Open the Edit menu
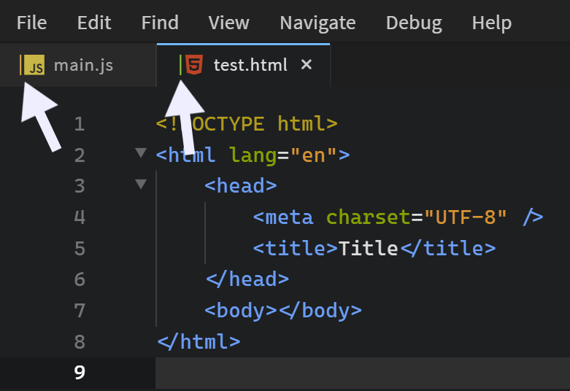Viewport: 570px width, 391px height. pos(94,23)
